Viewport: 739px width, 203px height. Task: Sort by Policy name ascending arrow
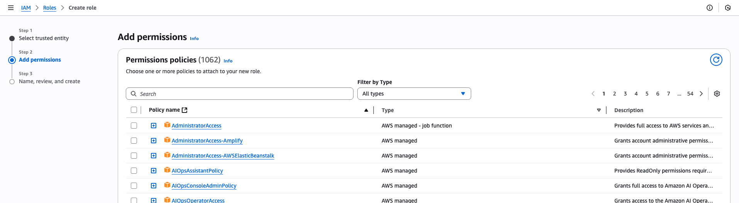(366, 110)
